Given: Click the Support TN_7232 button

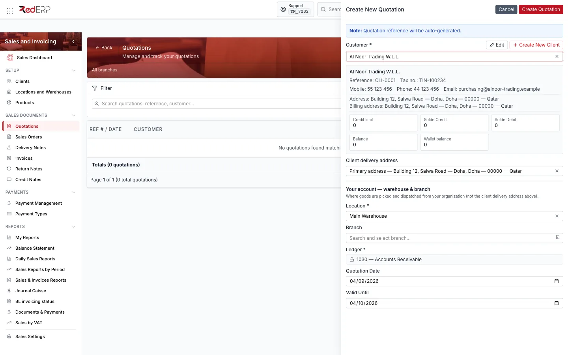Looking at the screenshot, I should pos(295,9).
